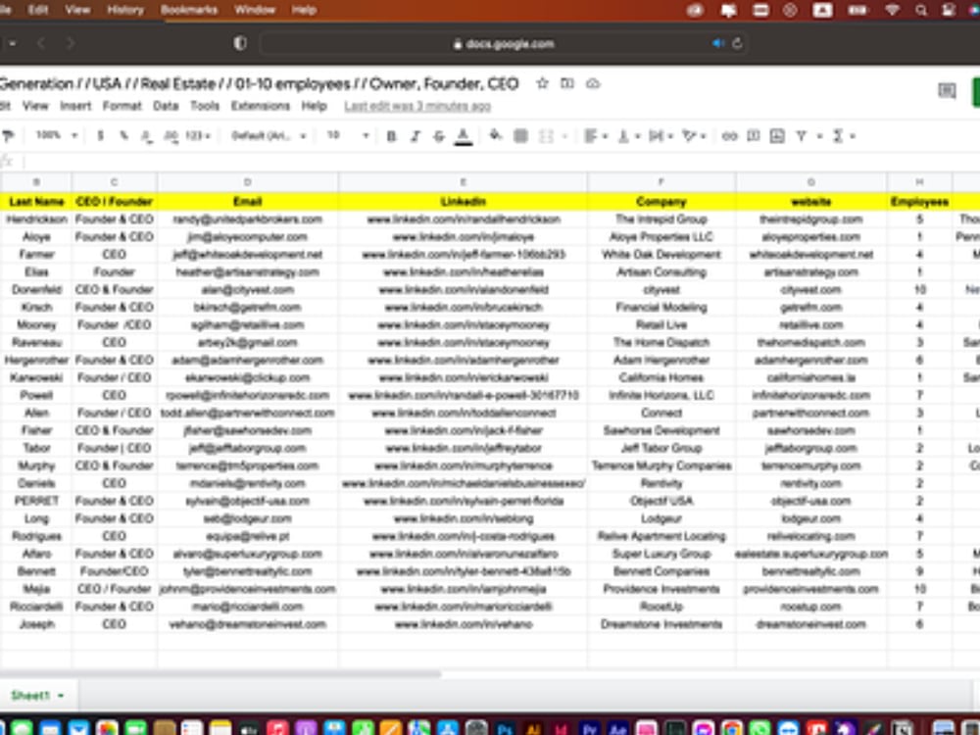
Task: Go back in Safari
Action: pos(41,43)
